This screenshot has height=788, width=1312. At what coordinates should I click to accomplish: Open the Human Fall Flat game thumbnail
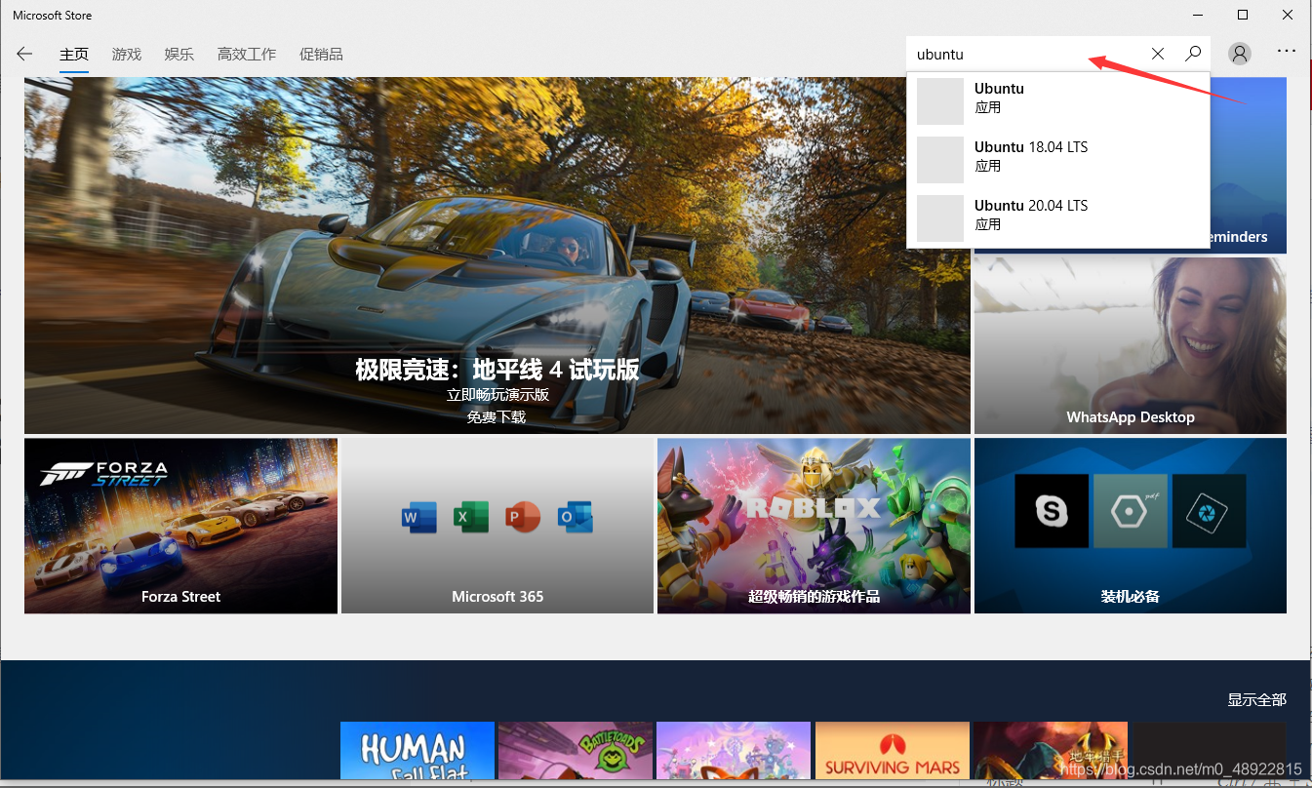click(417, 750)
